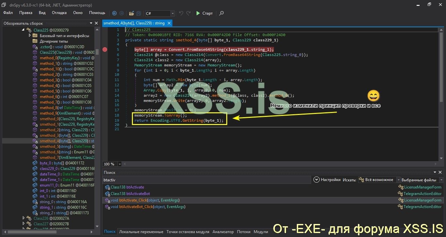446x237 pixels.
Task: Expand the Базовый тип и интерфейсы node
Action: tap(30, 36)
